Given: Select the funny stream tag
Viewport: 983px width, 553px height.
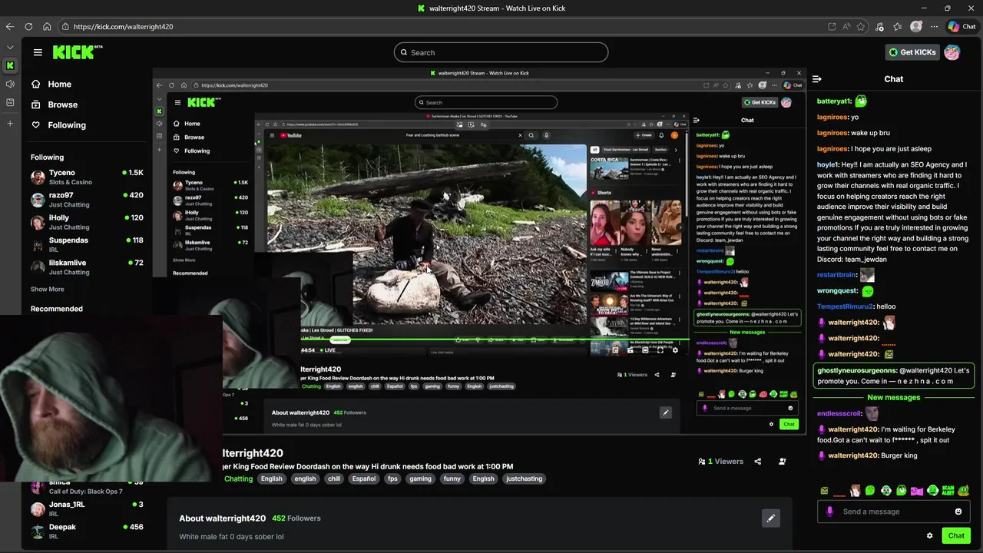Looking at the screenshot, I should [x=452, y=478].
